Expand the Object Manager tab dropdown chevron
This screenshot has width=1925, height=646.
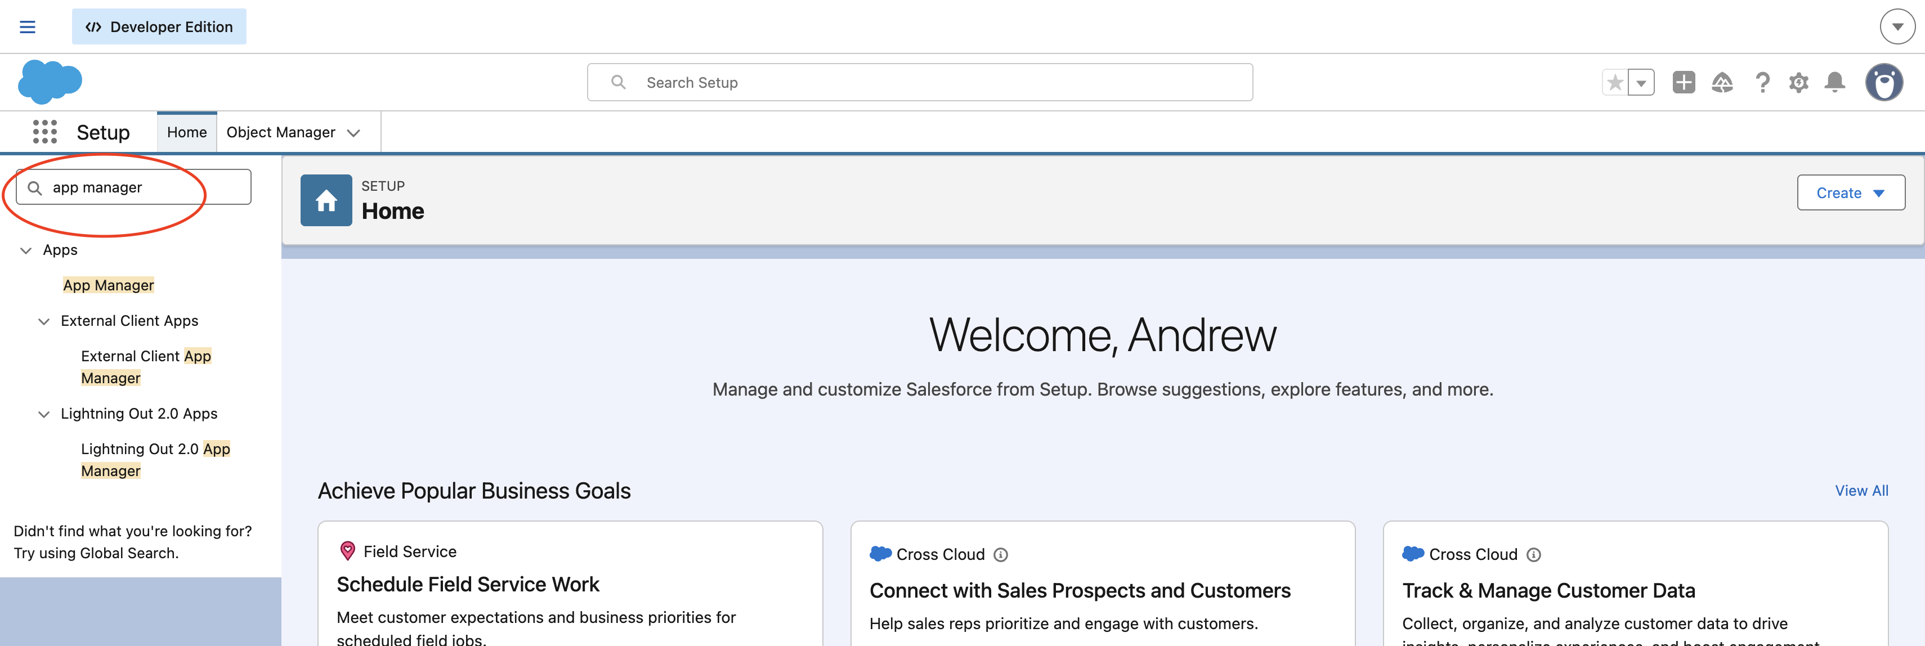pyautogui.click(x=354, y=133)
